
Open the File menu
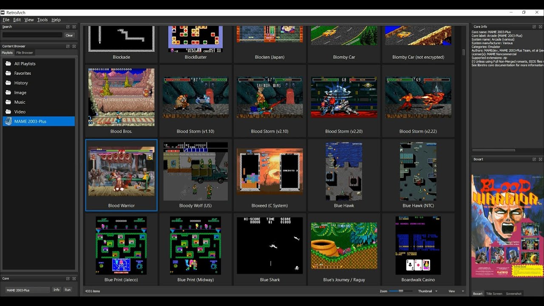click(6, 20)
